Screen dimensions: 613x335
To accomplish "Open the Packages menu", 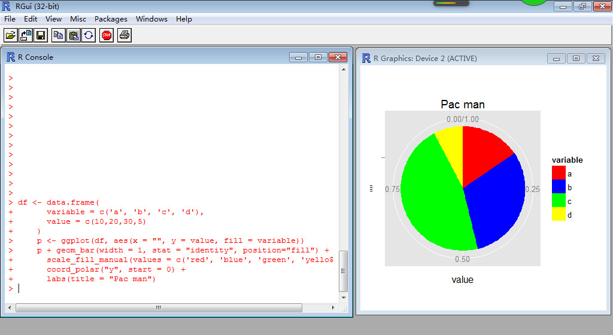I will click(111, 19).
